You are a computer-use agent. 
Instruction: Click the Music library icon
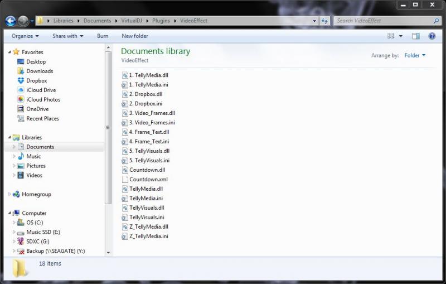coord(21,156)
